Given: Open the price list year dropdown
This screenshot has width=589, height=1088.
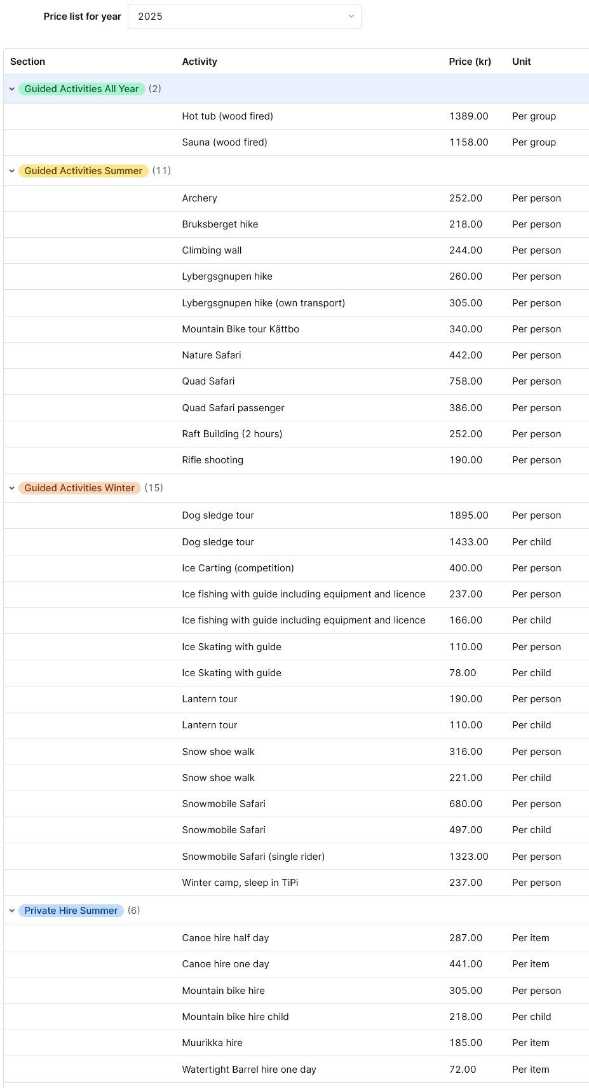Looking at the screenshot, I should (x=244, y=17).
